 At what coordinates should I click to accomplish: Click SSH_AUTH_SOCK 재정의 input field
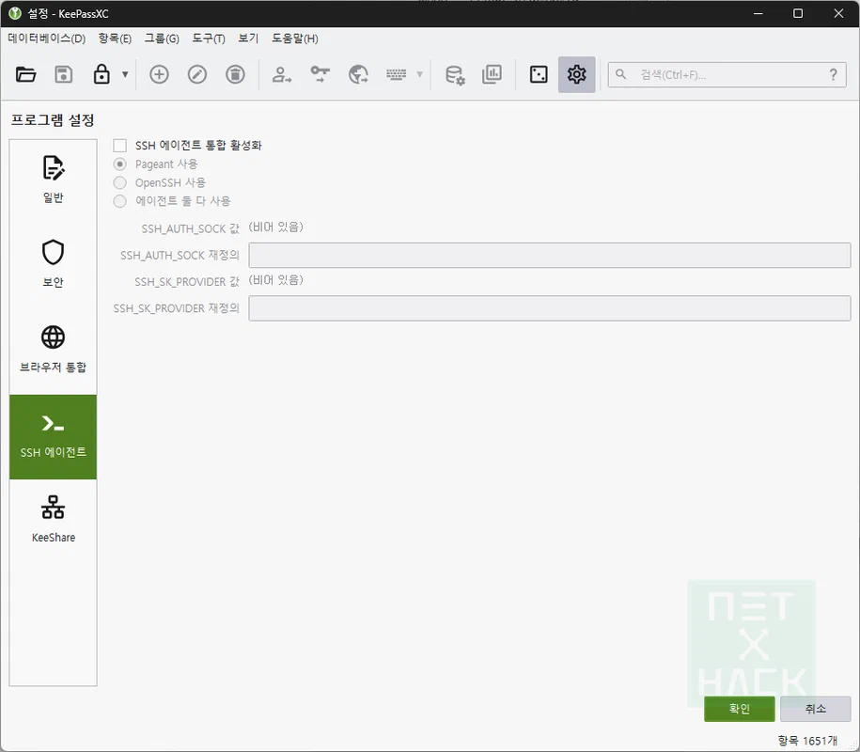(550, 255)
